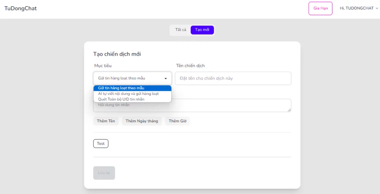Click the textarea resize handle

pos(289,110)
